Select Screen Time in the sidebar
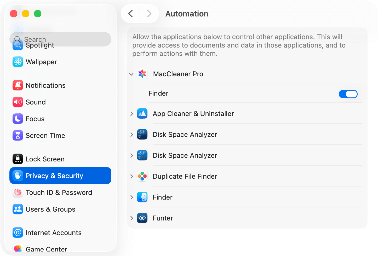 click(45, 136)
